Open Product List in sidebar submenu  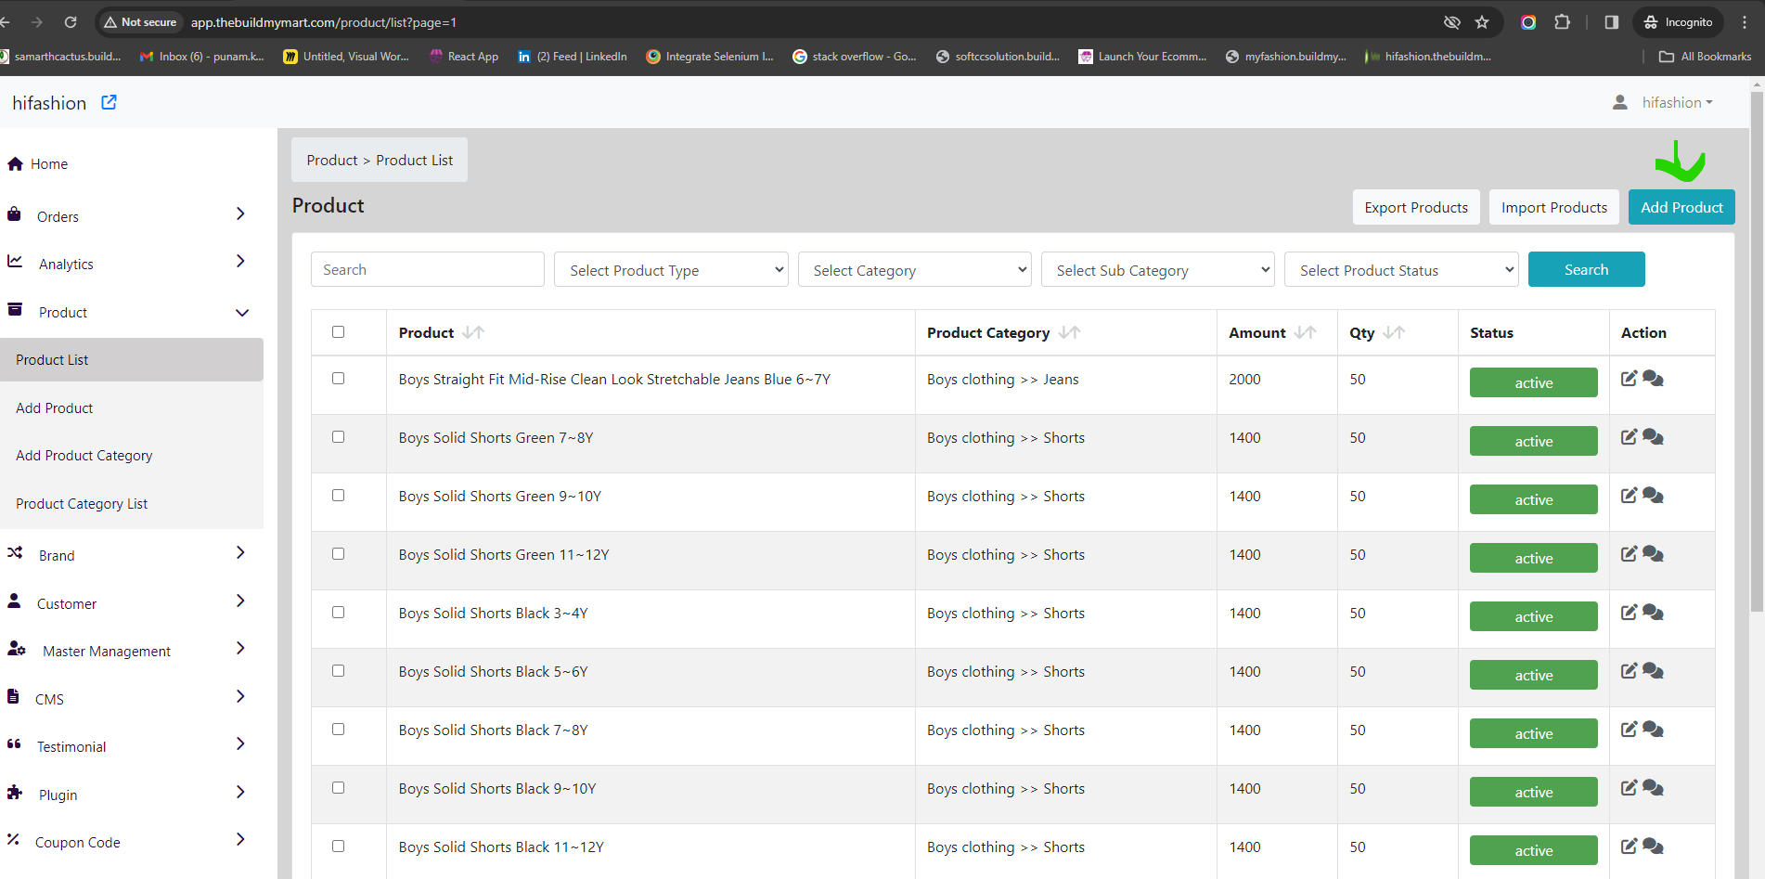click(132, 360)
